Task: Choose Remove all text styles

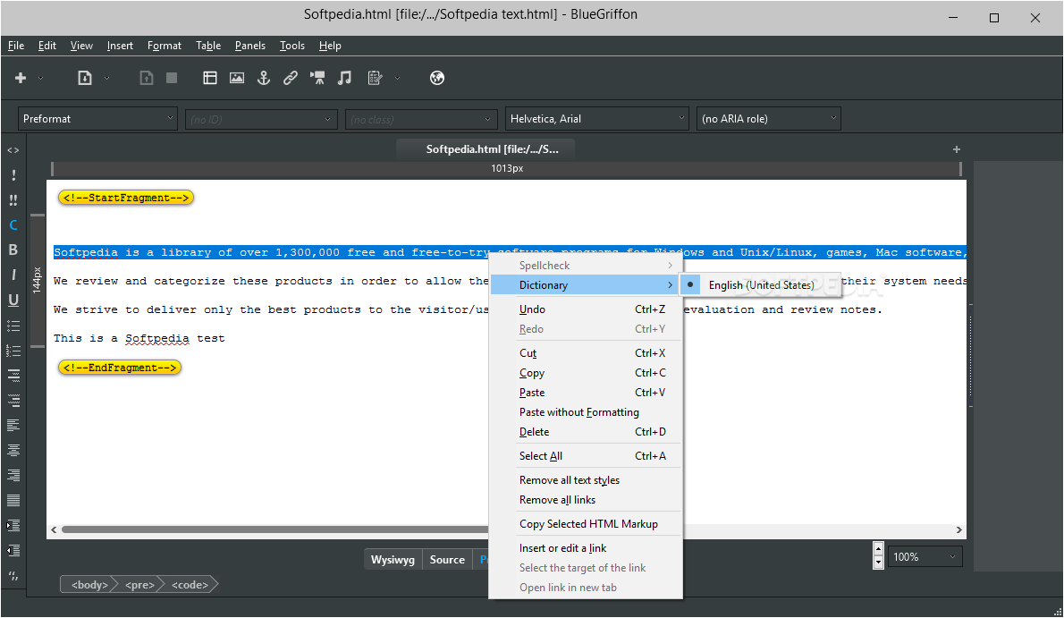Action: click(570, 480)
